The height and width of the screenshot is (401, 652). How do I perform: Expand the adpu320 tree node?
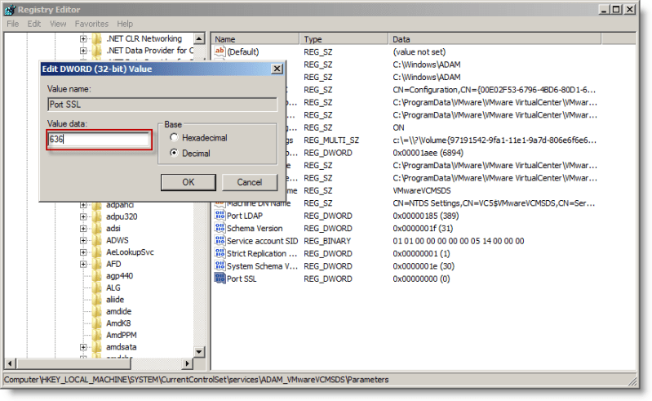(x=83, y=216)
